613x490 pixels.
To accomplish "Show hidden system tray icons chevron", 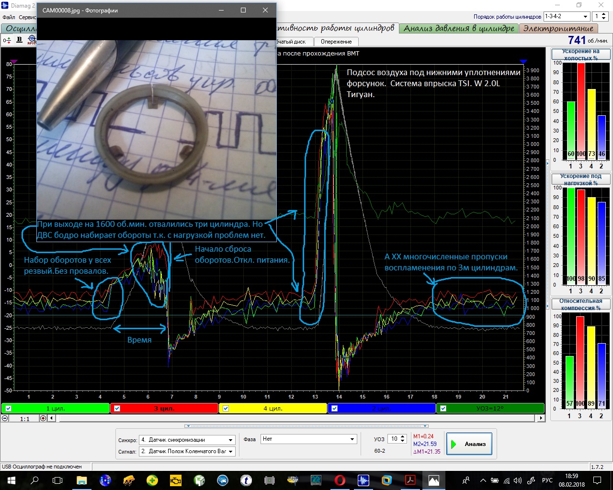I will pyautogui.click(x=483, y=480).
